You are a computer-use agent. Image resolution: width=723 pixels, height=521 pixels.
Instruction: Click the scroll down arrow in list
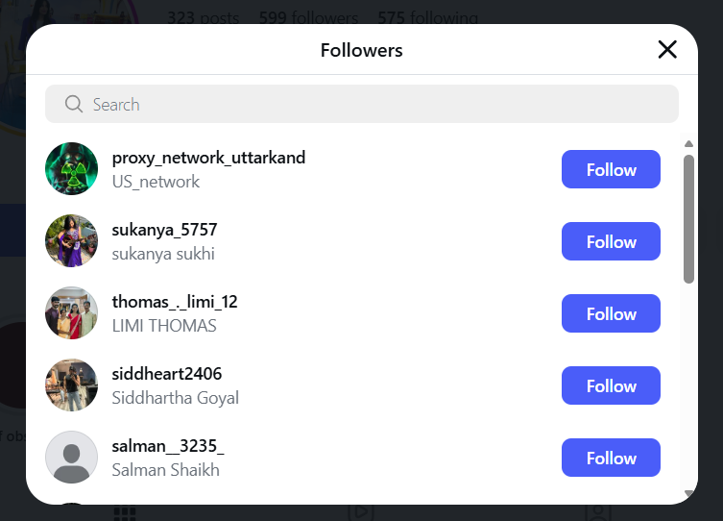[688, 493]
